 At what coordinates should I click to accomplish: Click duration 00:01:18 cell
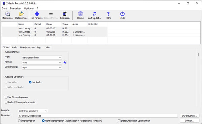pos(51,35)
